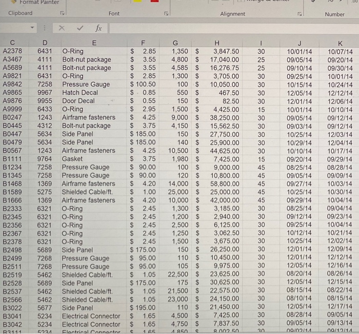Click the yellow fill color swatch
This screenshot has height=334, width=359.
[137, 1]
